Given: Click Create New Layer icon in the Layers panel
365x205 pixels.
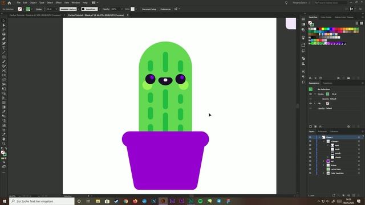Looking at the screenshot, I should 354,195.
